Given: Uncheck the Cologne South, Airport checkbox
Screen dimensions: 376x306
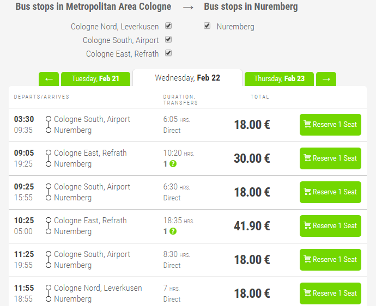Looking at the screenshot, I should tap(168, 40).
